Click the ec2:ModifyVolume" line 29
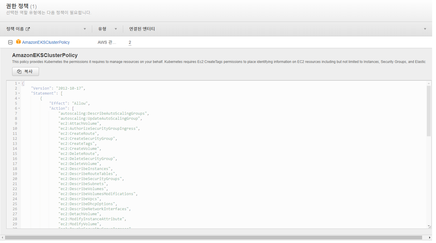The width and height of the screenshot is (436, 243). (x=80, y=224)
